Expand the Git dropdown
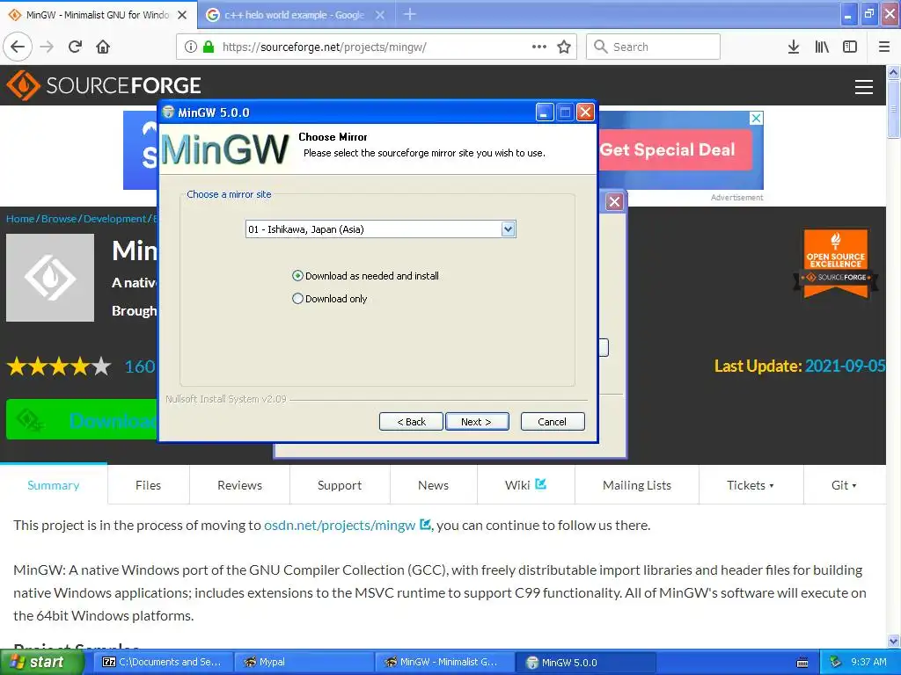 pyautogui.click(x=844, y=485)
